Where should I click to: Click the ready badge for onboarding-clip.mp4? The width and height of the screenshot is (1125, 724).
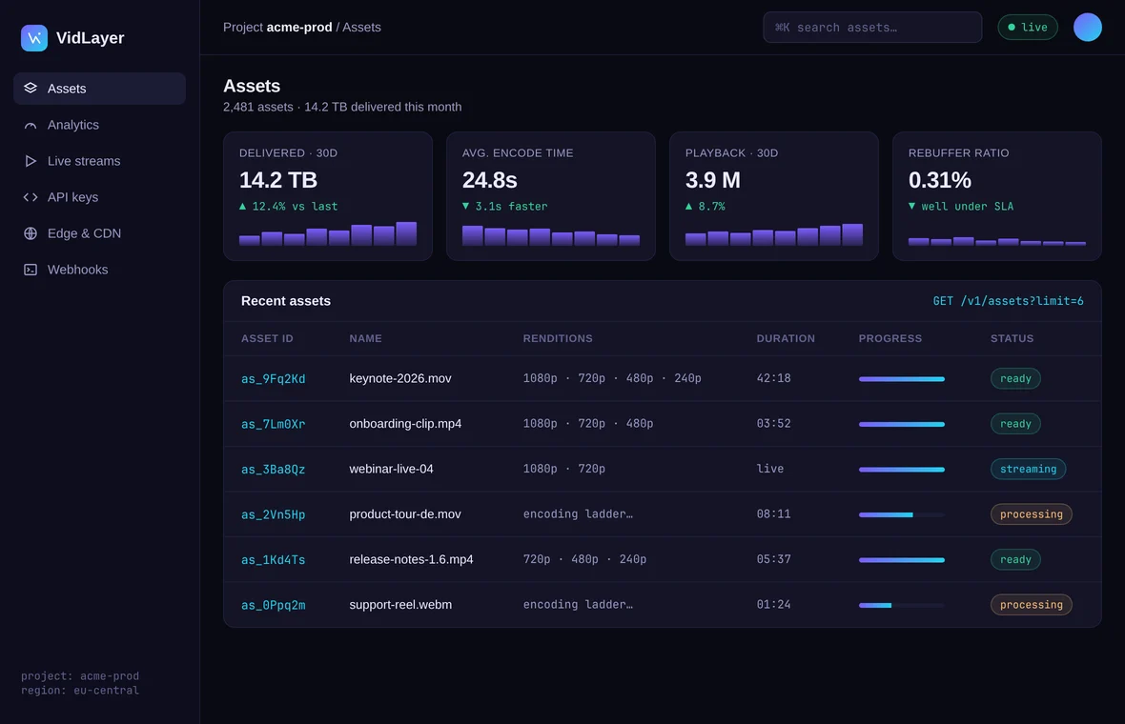[1015, 424]
